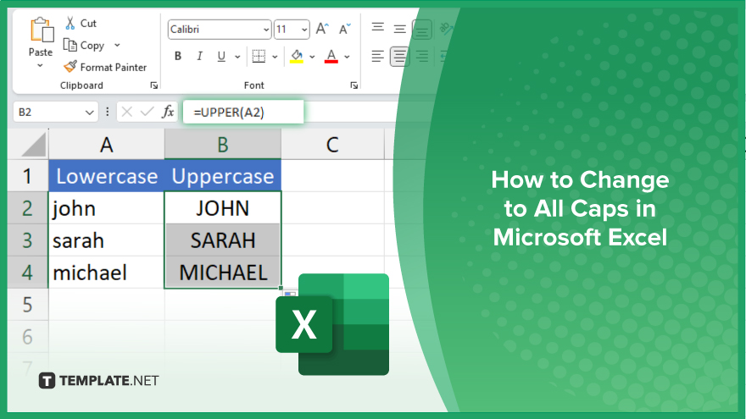Select row 2 header
The image size is (746, 419).
28,208
